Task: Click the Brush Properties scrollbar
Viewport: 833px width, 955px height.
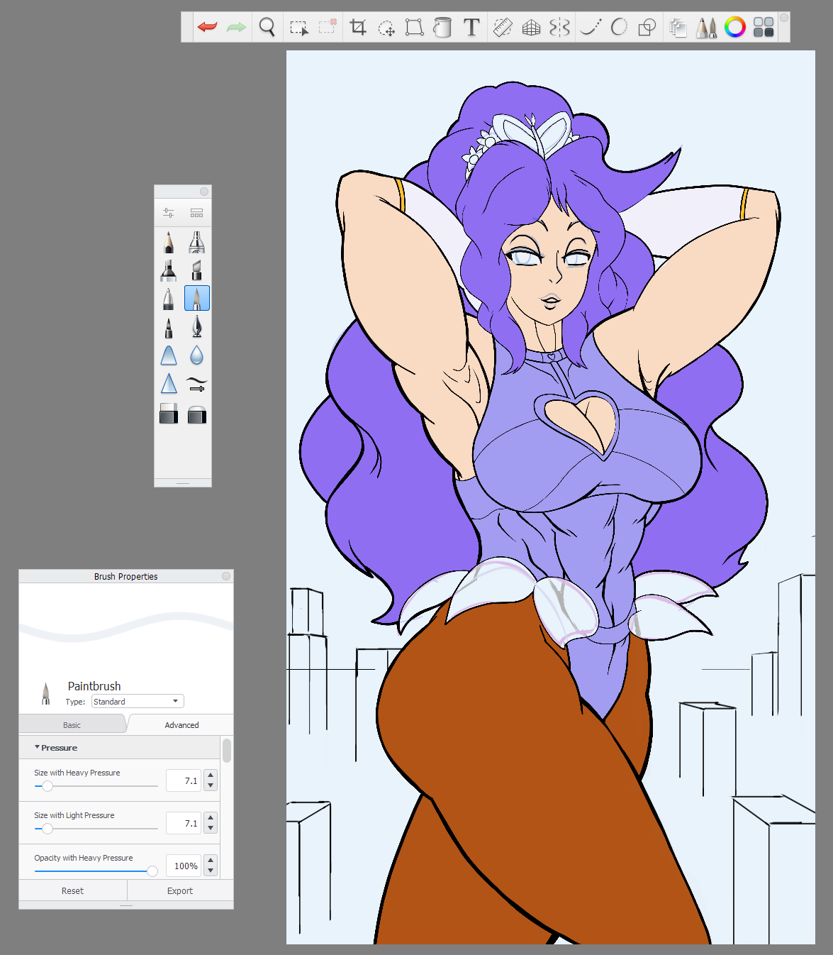Action: (227, 750)
